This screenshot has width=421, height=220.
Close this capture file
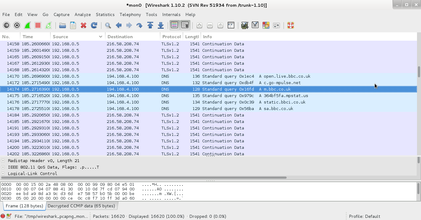[84, 25]
